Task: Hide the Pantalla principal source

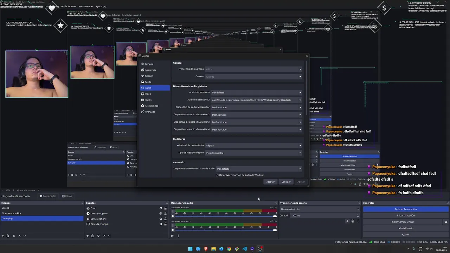Action: coord(161,224)
